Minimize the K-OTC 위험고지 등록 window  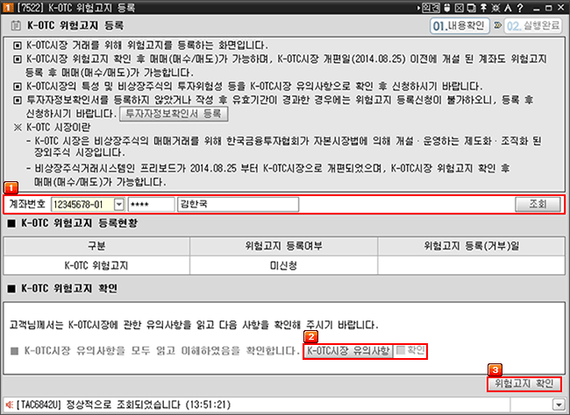click(537, 9)
